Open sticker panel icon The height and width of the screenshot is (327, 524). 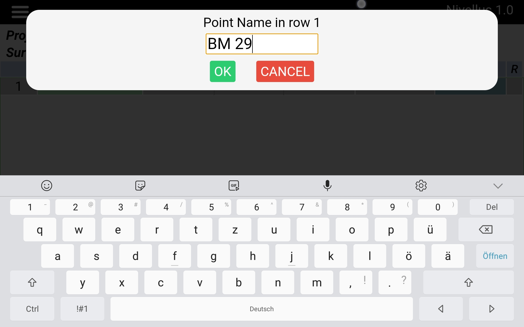pyautogui.click(x=140, y=185)
